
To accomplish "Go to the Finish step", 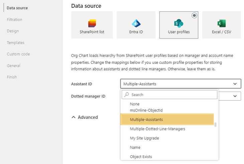I will 12,77.
